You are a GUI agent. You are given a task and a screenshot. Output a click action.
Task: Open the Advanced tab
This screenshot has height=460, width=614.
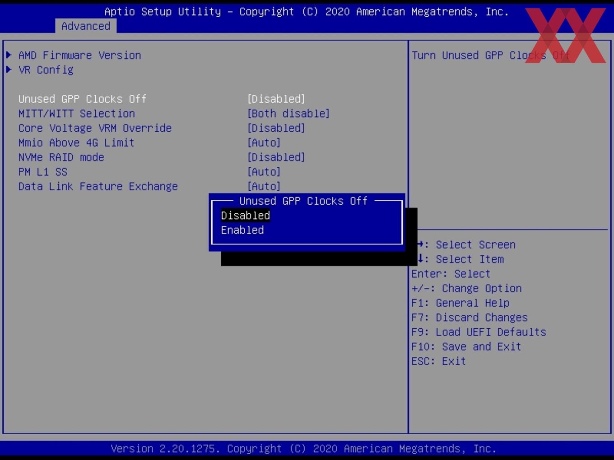click(86, 26)
